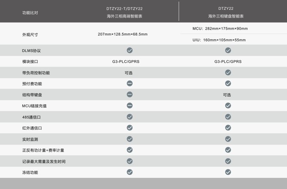Image resolution: width=287 pixels, height=189 pixels.
Task: Click MCU链接充值 checkmark for keypad meter
Action: click(228, 106)
